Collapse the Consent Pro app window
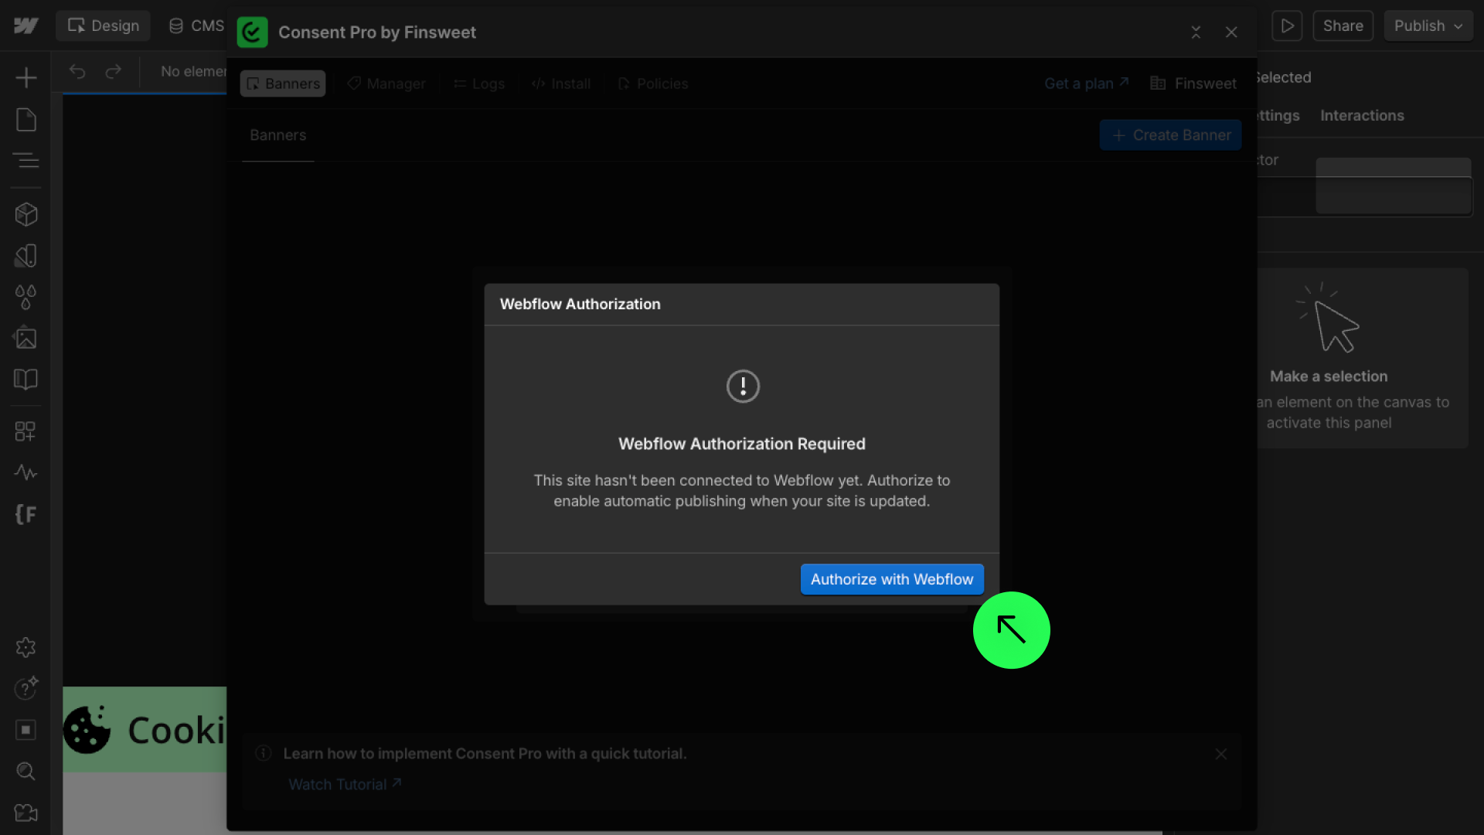This screenshot has width=1484, height=835. point(1196,32)
